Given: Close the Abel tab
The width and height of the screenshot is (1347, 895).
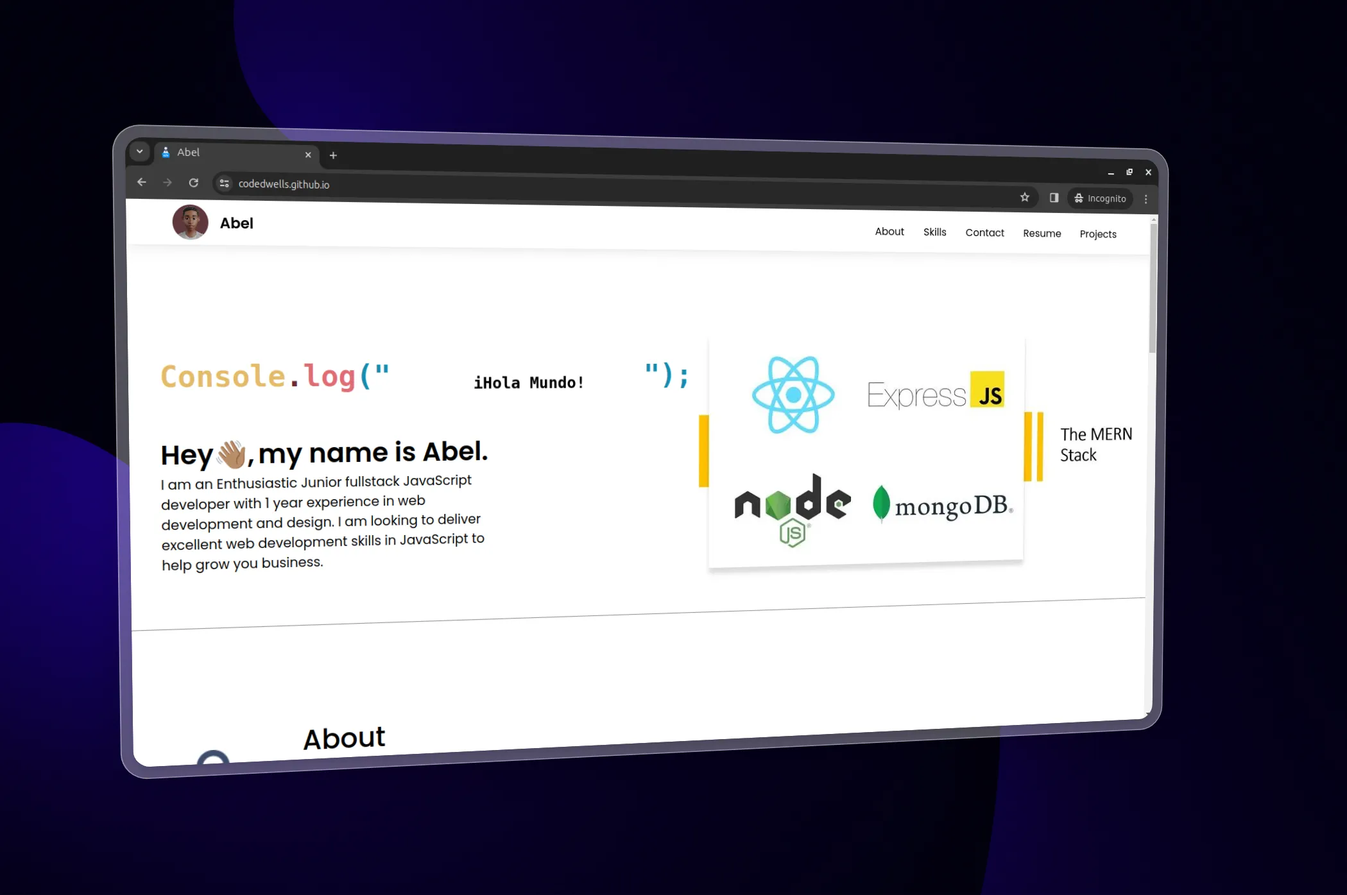Looking at the screenshot, I should [308, 155].
